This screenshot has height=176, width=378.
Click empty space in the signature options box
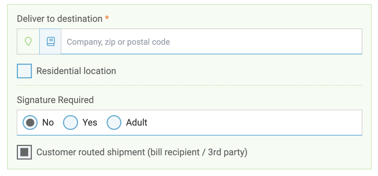pyautogui.click(x=251, y=123)
